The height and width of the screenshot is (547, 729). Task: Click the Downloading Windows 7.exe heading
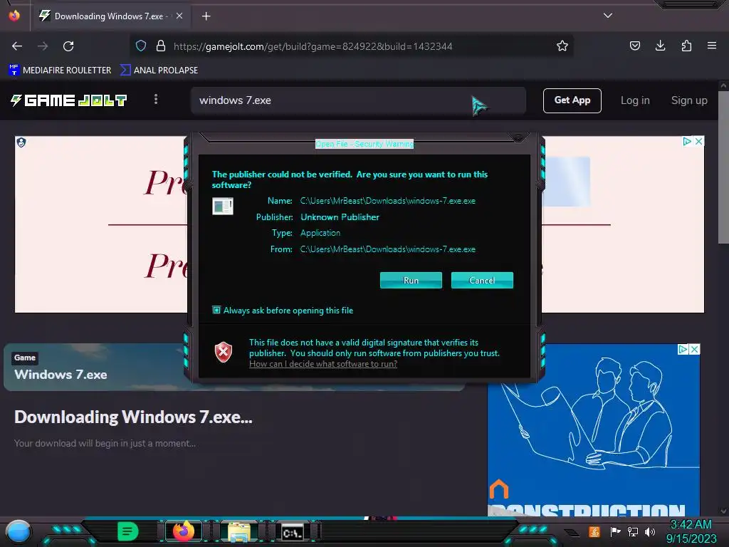click(133, 417)
